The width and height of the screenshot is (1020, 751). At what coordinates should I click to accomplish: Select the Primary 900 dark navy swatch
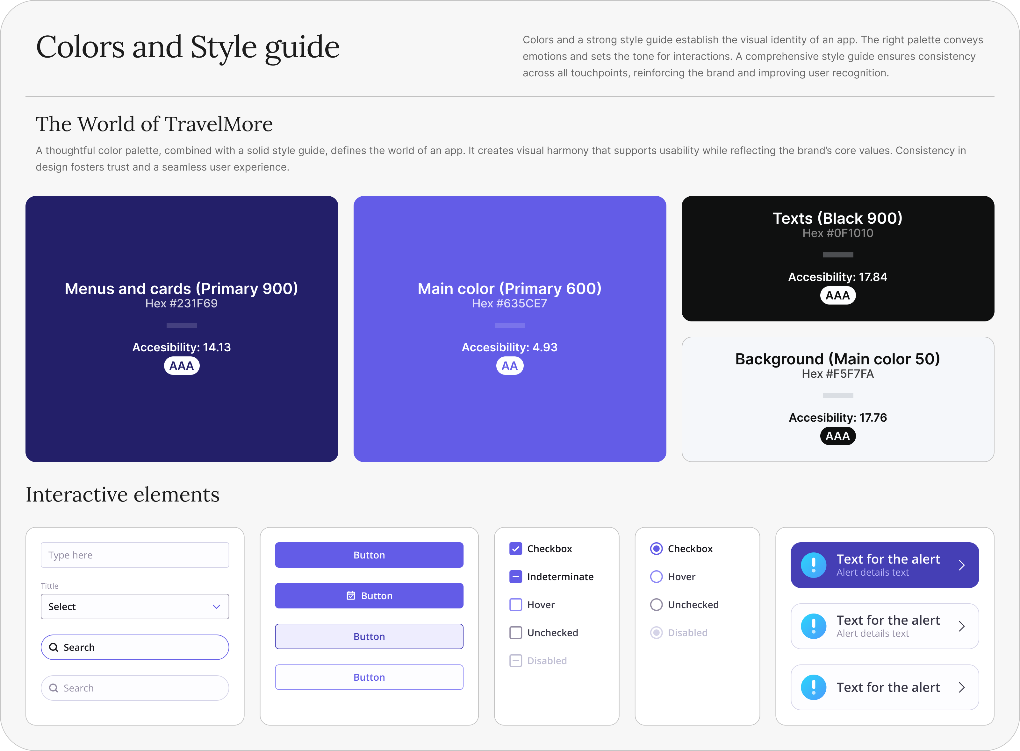182,329
